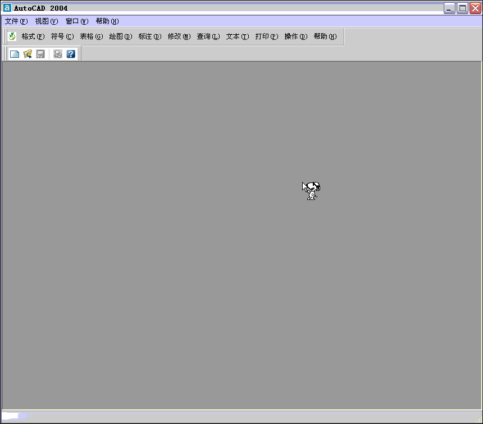This screenshot has width=483, height=424.
Task: Save the drawing with the floppy disk icon
Action: tap(39, 53)
